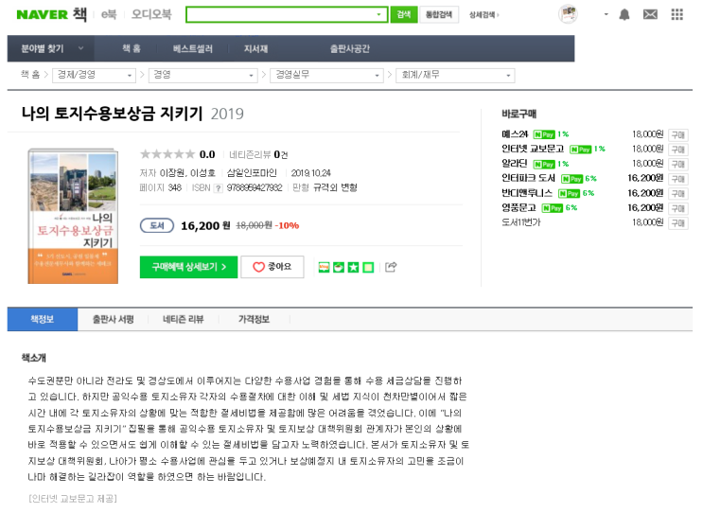Open the 경제/경영 category dropdown
703x513 pixels.
coord(95,76)
